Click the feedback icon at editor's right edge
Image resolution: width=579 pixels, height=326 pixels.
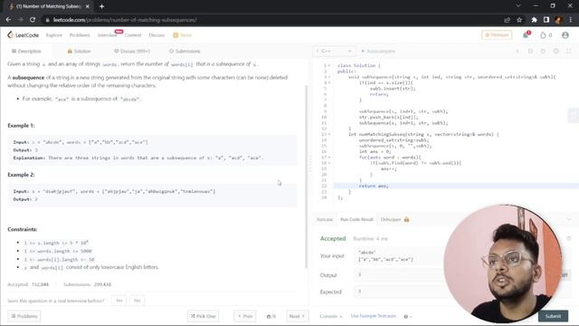(x=573, y=116)
